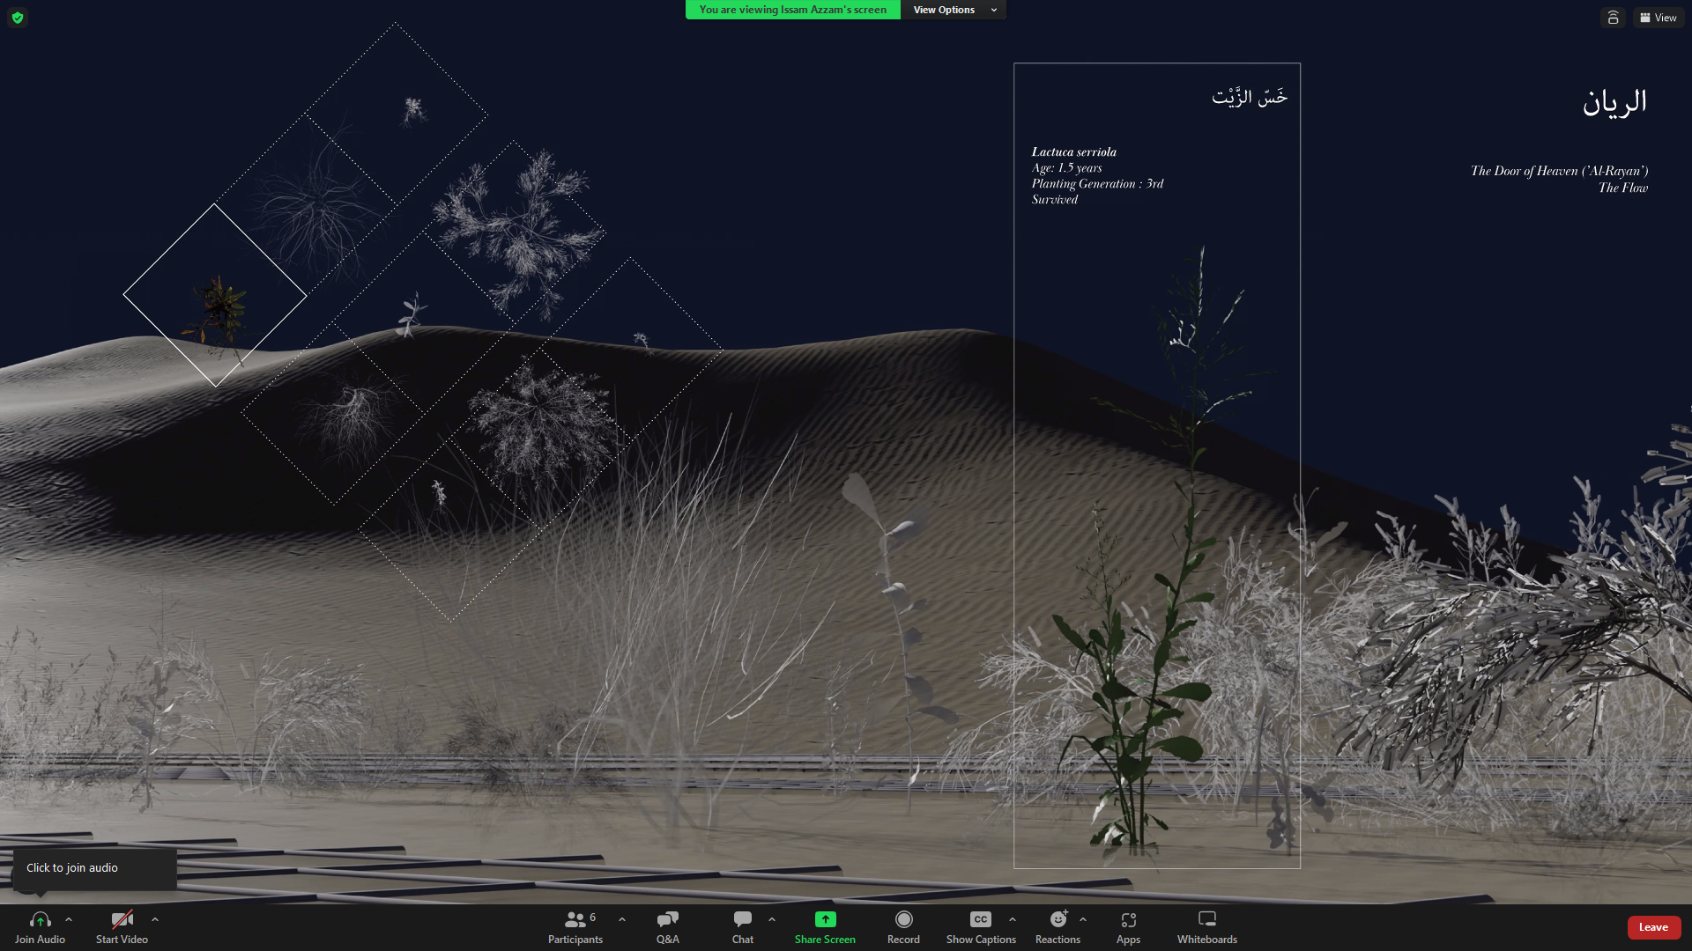Expand video options arrow next to Start Video

point(155,919)
